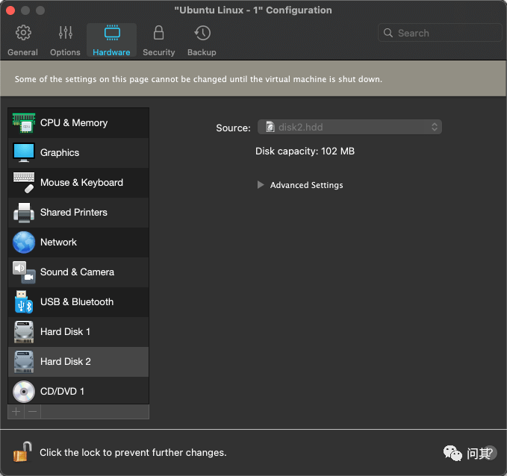
Task: Switch to the Backup tab label
Action: tap(202, 52)
